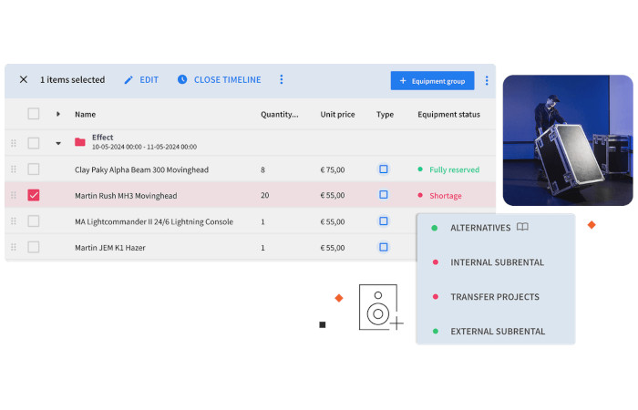Check the Clay Paky Alpha Beam checkbox
Viewport: 638px width, 410px height.
pyautogui.click(x=34, y=169)
